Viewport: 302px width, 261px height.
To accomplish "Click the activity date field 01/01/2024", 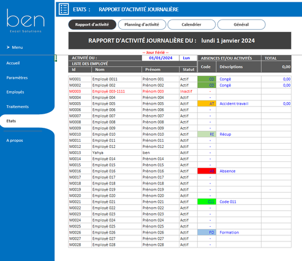I will [160, 58].
